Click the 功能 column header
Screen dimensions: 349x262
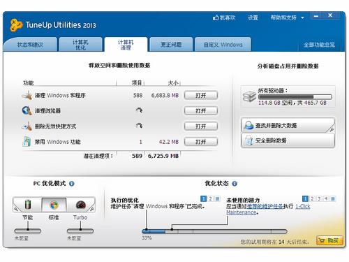(29, 83)
